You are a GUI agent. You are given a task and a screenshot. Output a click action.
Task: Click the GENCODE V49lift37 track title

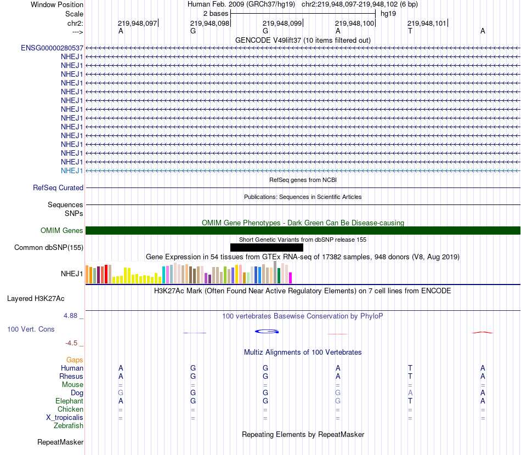pyautogui.click(x=303, y=40)
